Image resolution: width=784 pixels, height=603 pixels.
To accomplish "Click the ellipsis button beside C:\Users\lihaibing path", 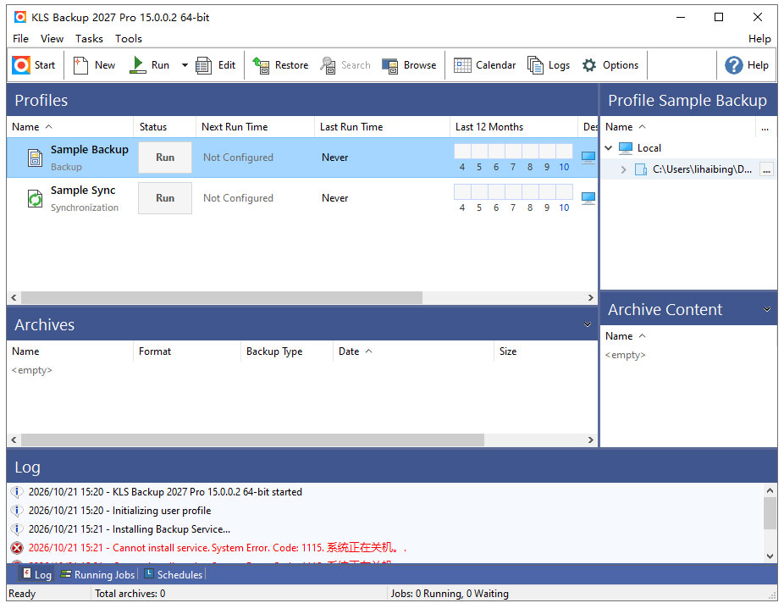I will coord(766,169).
